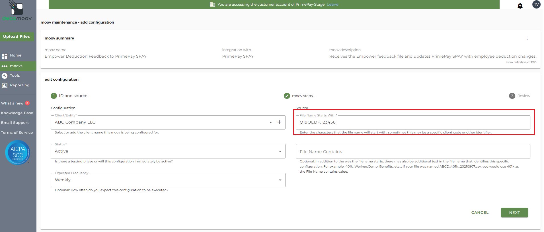Open Tools in the sidebar
Viewport: 544px width, 232px height.
(x=15, y=76)
